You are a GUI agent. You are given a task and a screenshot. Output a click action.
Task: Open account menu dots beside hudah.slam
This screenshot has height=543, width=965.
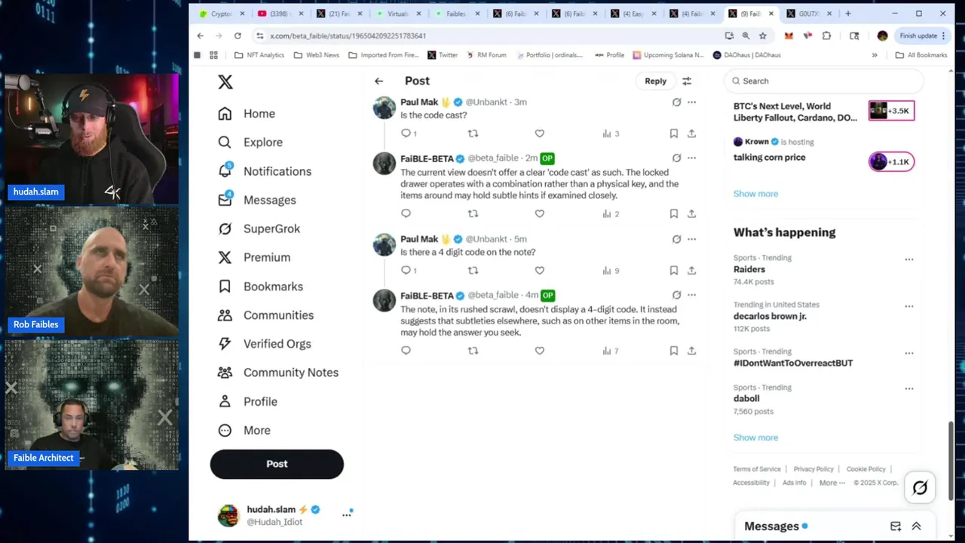[347, 514]
